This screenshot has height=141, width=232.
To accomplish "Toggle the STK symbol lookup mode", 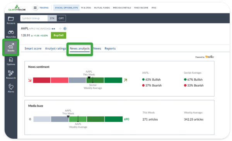I will pyautogui.click(x=52, y=18).
